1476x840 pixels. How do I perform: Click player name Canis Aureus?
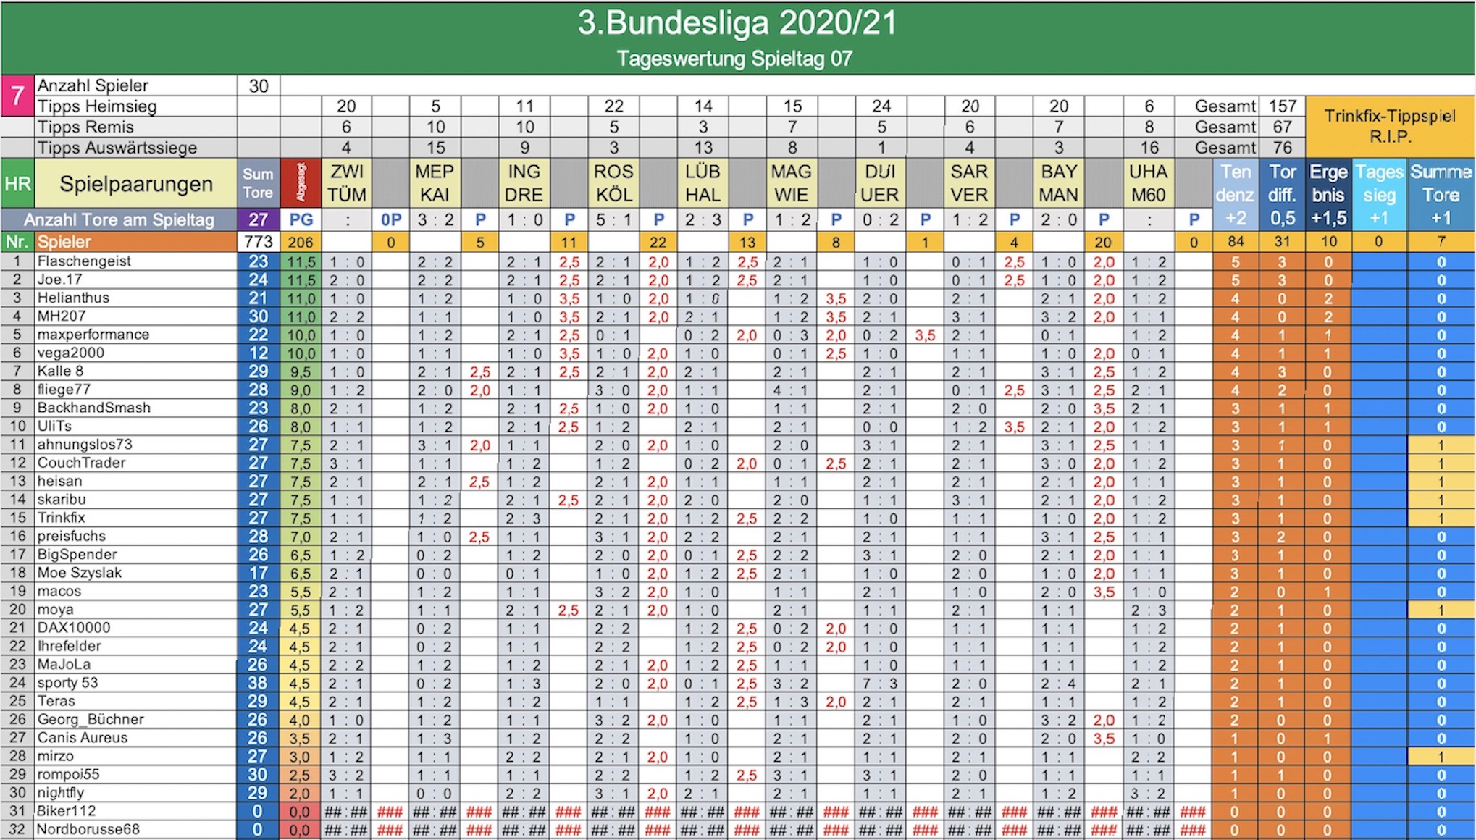point(82,738)
